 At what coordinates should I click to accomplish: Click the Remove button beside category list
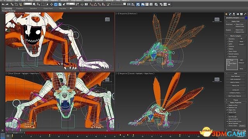click(x=241, y=63)
